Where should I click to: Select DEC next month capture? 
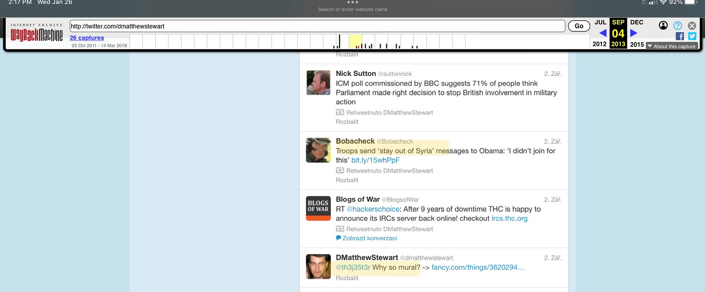tap(637, 22)
